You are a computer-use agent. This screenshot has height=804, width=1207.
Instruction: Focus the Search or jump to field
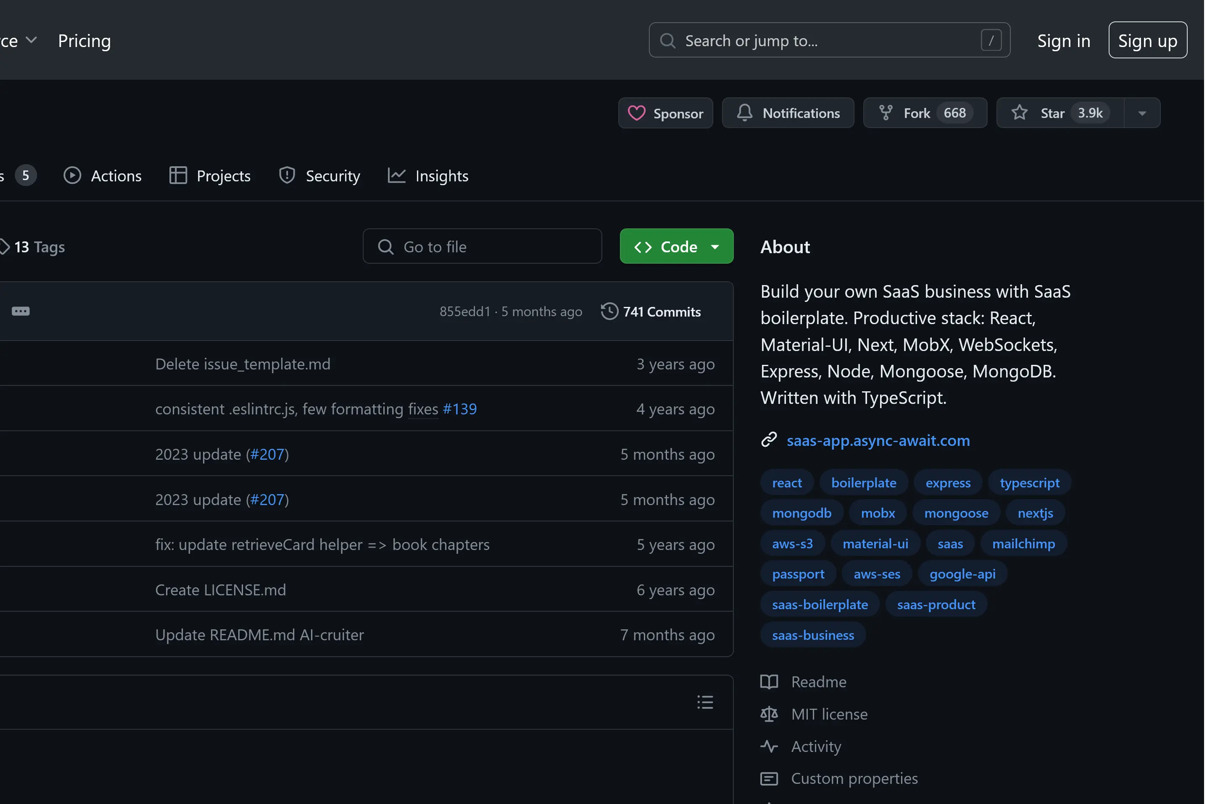(x=829, y=40)
